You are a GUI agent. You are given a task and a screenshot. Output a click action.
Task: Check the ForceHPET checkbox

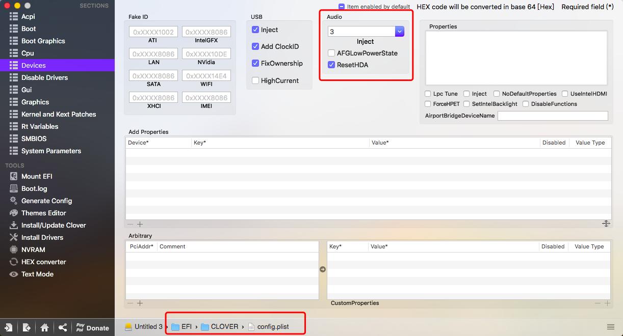pyautogui.click(x=428, y=104)
